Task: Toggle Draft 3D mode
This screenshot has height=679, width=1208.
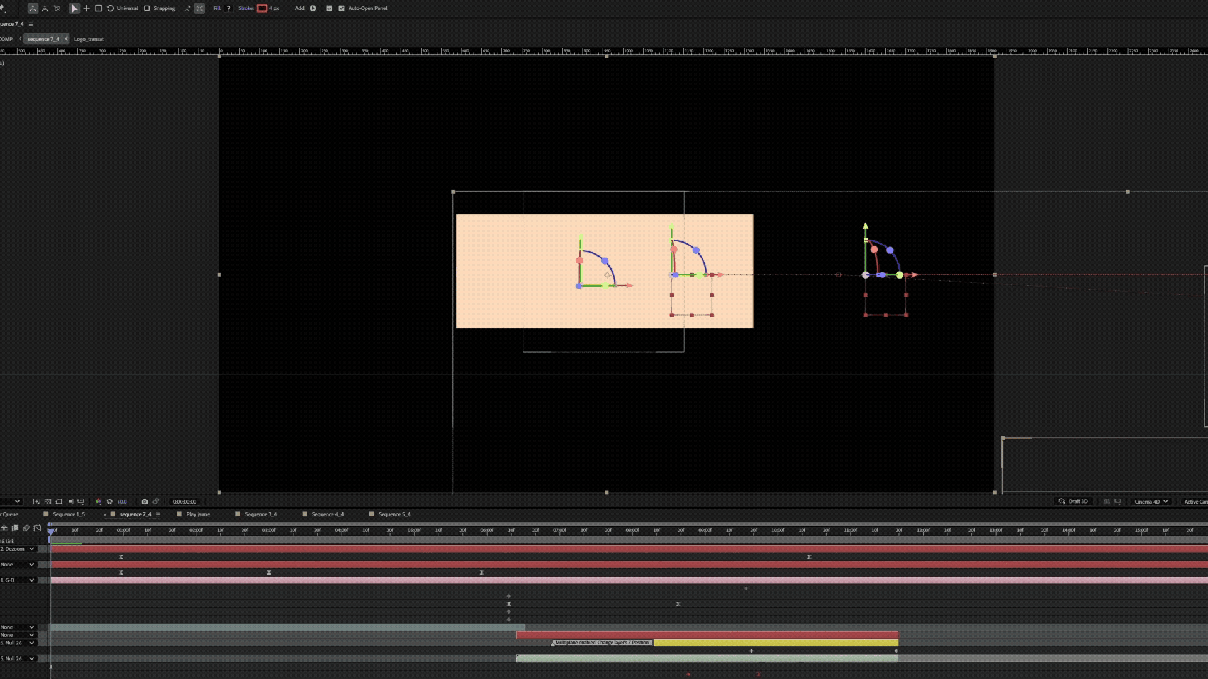Action: coord(1073,502)
